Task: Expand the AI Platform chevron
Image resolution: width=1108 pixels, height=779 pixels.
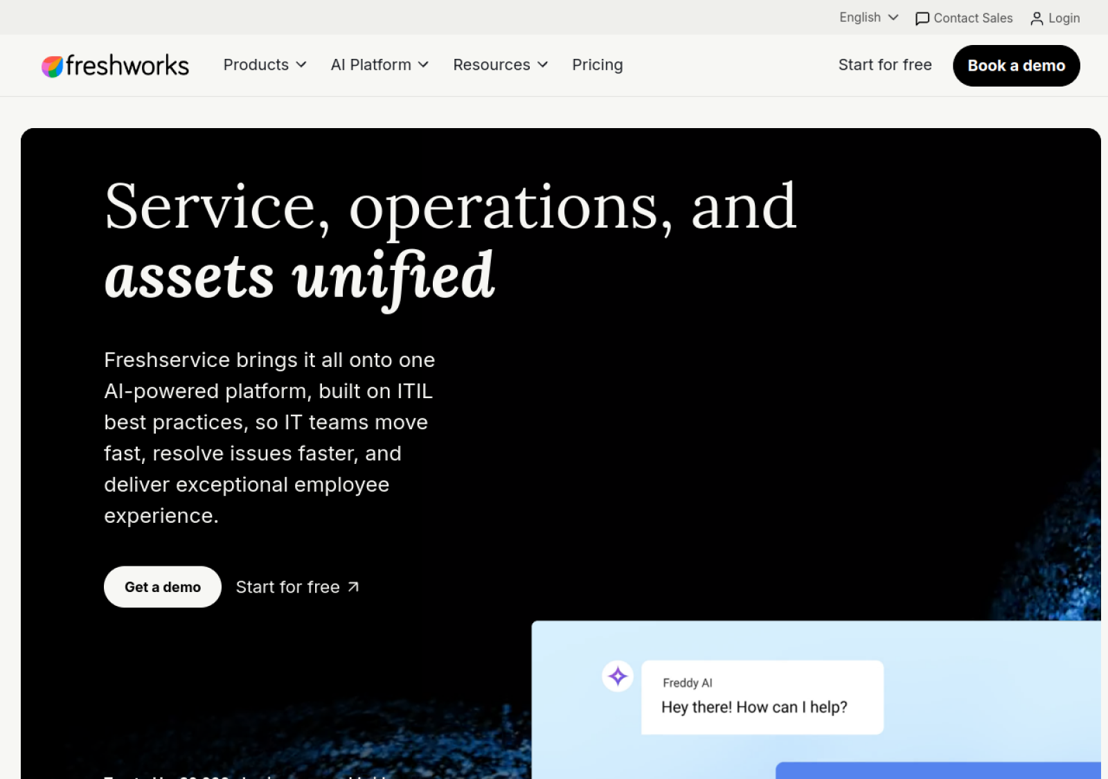Action: click(423, 65)
